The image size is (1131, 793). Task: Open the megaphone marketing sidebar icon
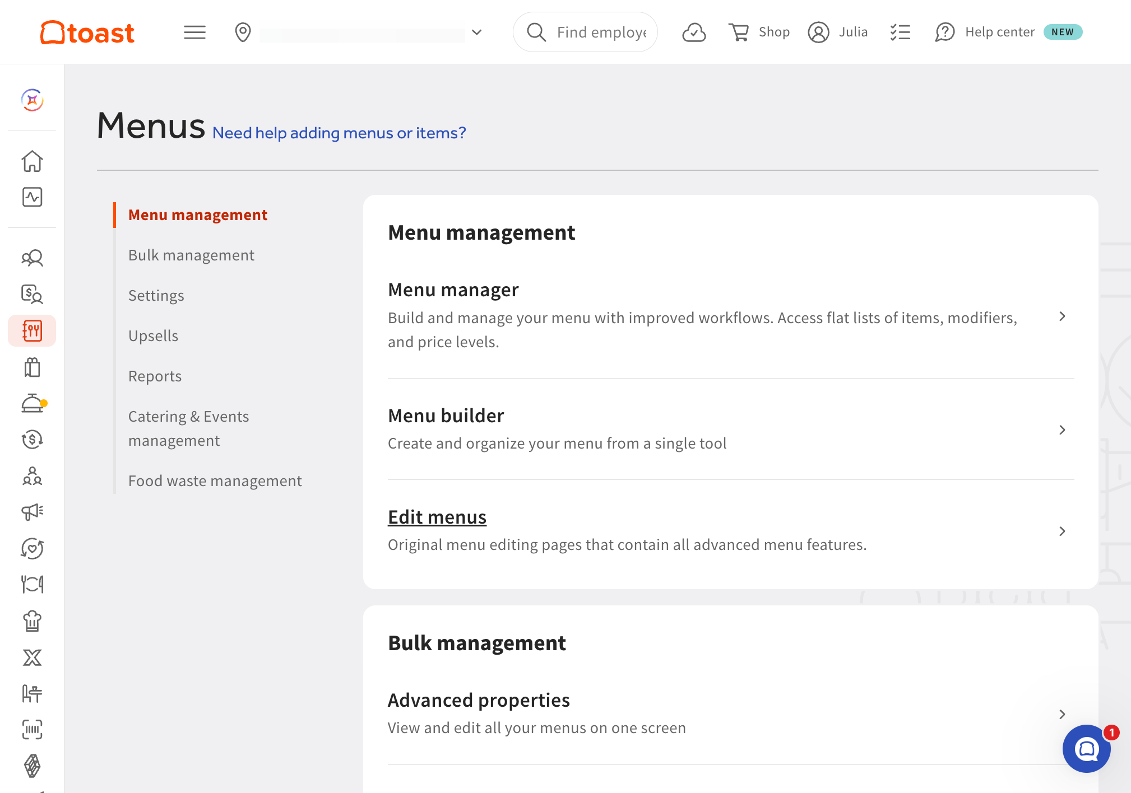tap(33, 512)
